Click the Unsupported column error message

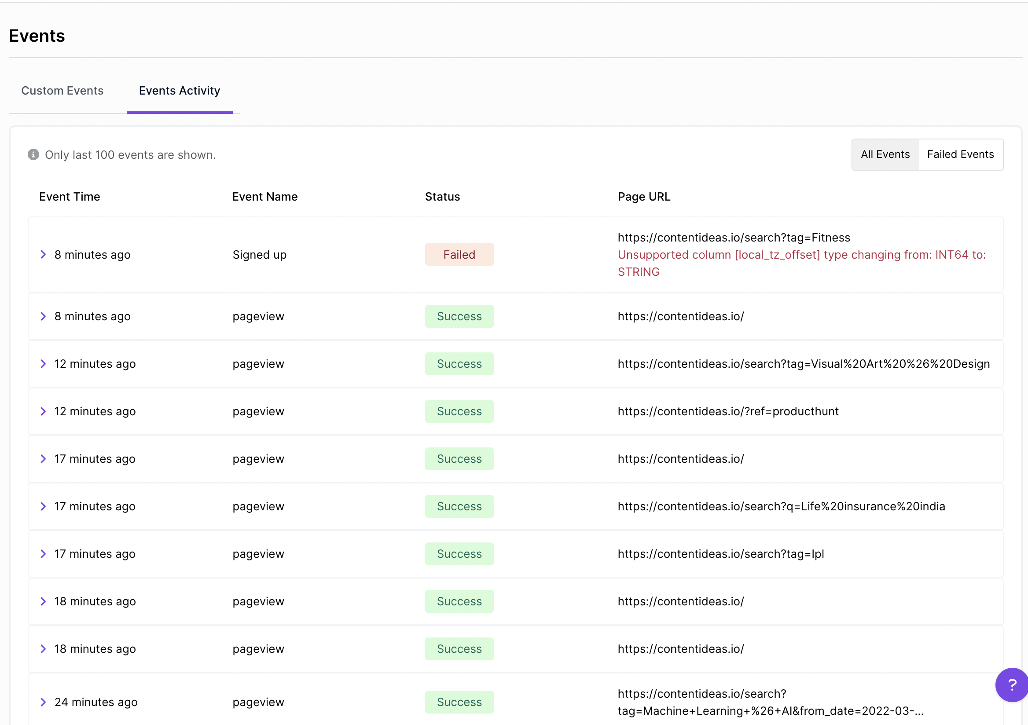801,263
